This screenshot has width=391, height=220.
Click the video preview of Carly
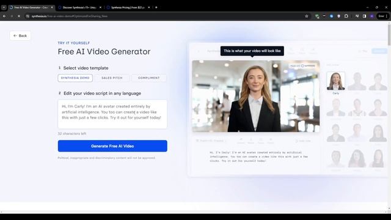click(x=256, y=96)
